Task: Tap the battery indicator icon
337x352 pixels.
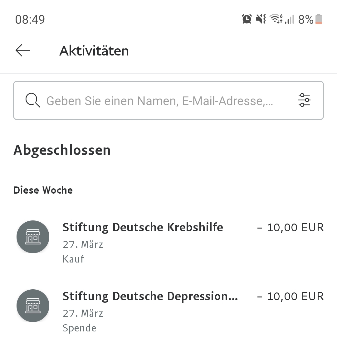Action: 319,19
